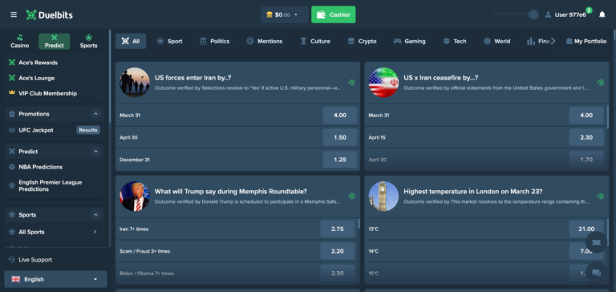The width and height of the screenshot is (616, 292).
Task: Click the User 977e6 profile icon
Action: pos(548,15)
